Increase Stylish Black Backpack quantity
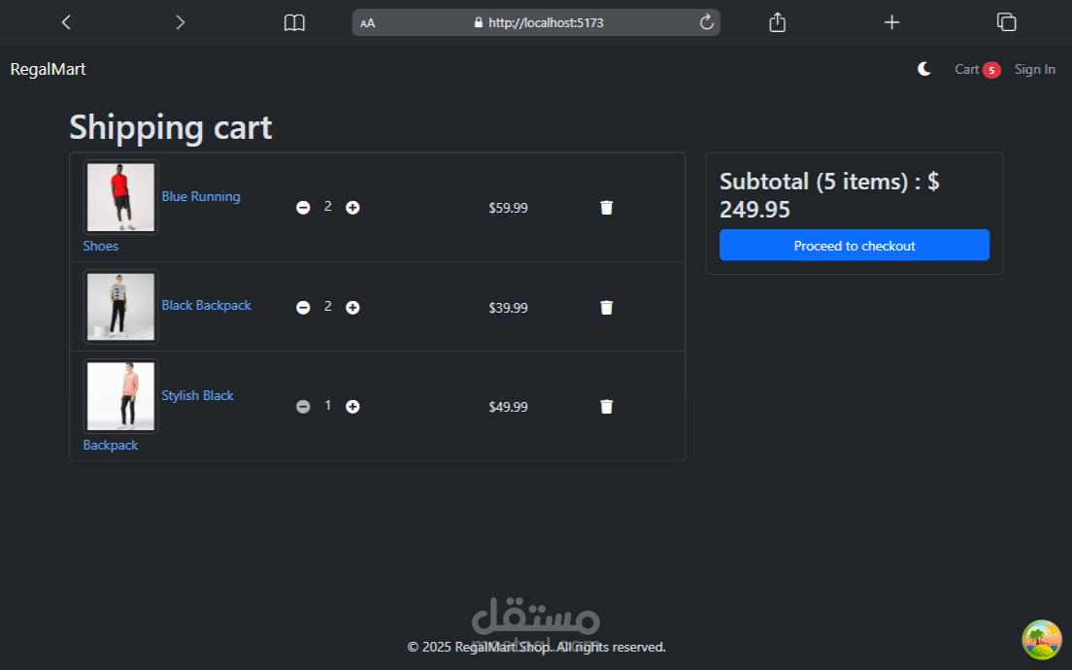The width and height of the screenshot is (1072, 670). (x=352, y=407)
